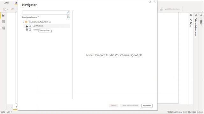Click the Seite 1 von 1 status text

[x=6, y=112]
